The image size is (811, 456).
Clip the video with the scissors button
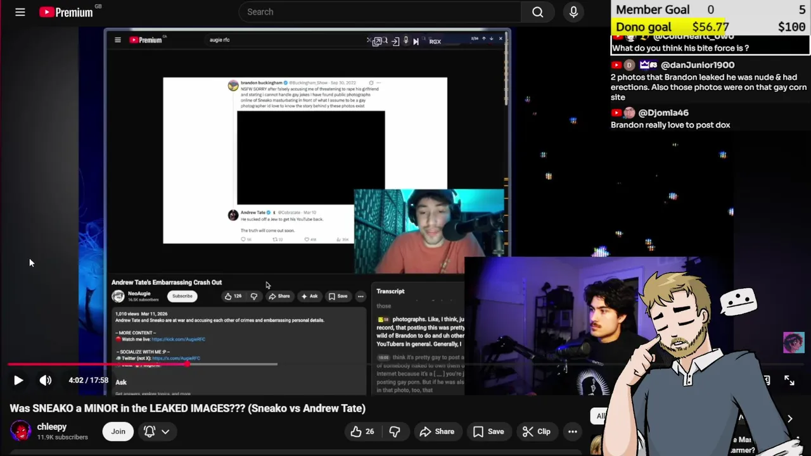536,431
